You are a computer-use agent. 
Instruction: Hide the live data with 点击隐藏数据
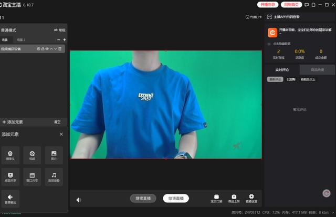pos(282,44)
